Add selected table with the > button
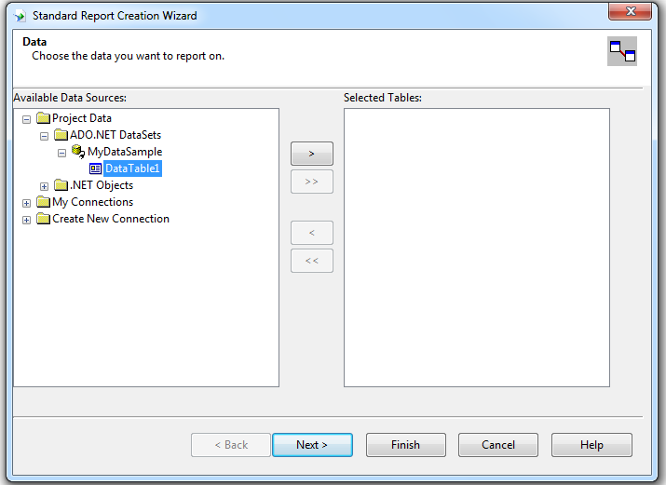 pyautogui.click(x=312, y=154)
